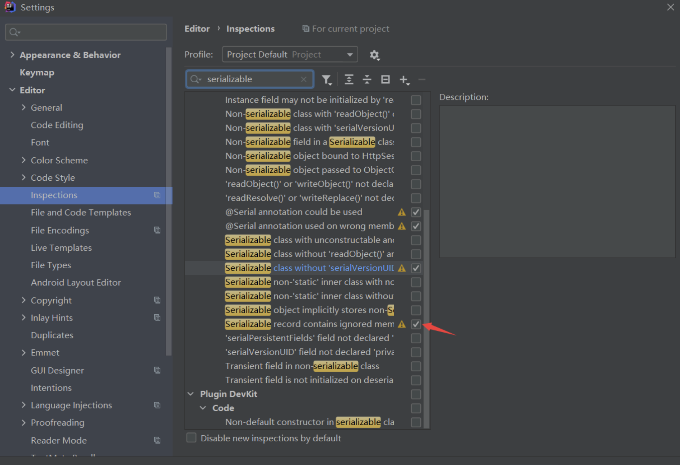Click the reset to empty square icon

click(385, 79)
